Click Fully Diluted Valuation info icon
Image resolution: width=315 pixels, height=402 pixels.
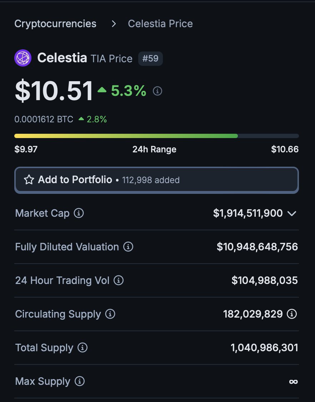tap(128, 247)
